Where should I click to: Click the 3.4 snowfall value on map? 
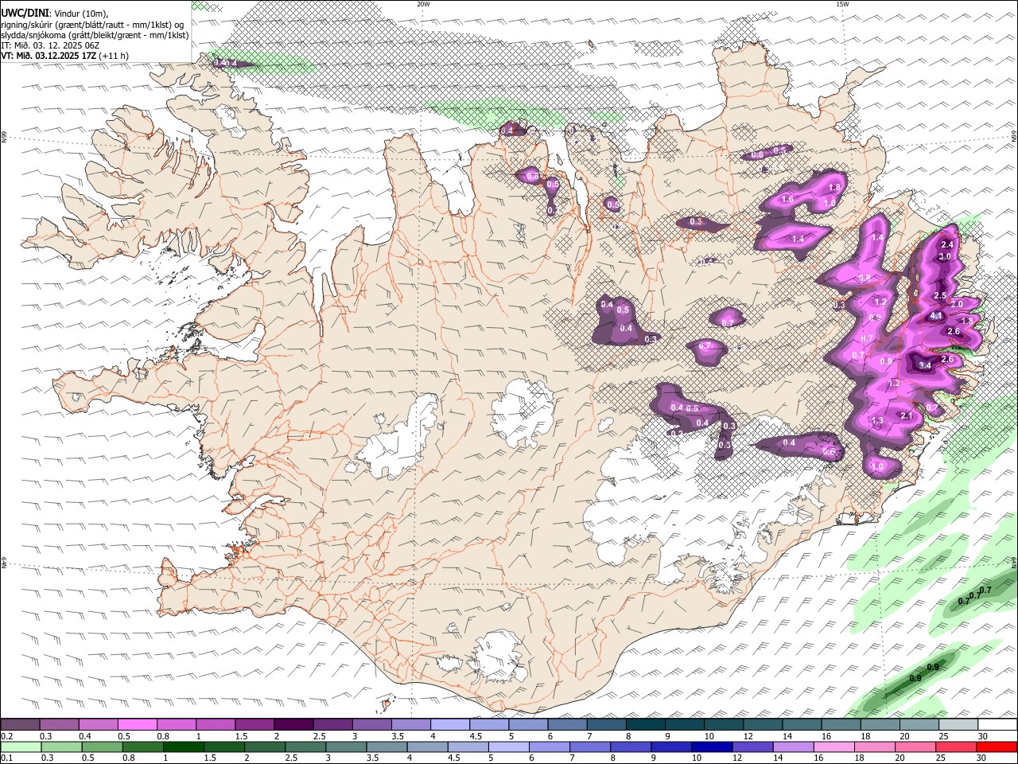click(924, 365)
